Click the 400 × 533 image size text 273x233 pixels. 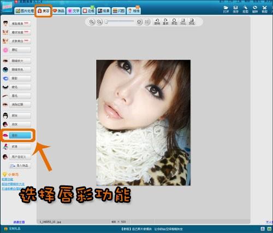pos(118,222)
